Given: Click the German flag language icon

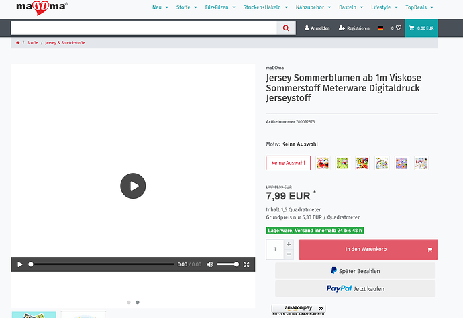Looking at the screenshot, I should [x=380, y=28].
